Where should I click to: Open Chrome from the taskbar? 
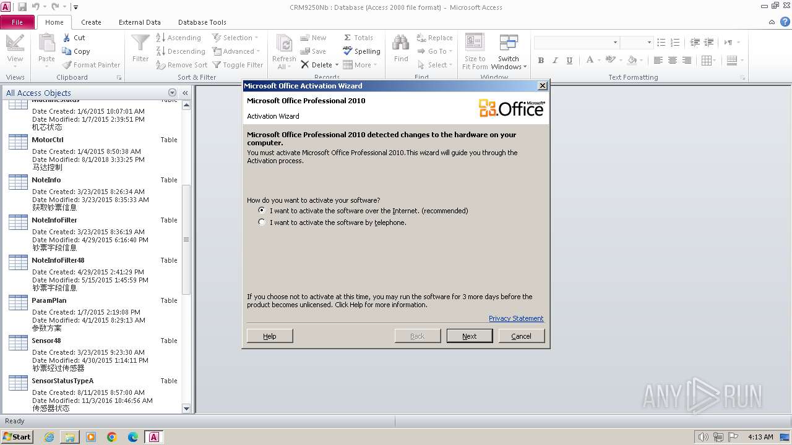click(x=112, y=437)
